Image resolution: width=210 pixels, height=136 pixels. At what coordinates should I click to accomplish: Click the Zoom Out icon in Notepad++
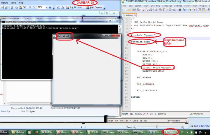(194, 10)
